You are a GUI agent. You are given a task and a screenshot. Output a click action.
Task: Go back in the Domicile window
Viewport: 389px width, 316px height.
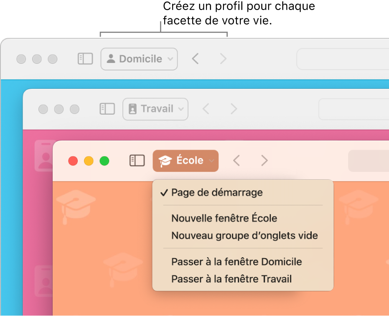195,59
